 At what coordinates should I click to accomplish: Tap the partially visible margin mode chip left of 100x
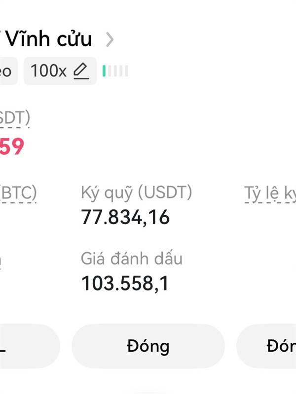[x=8, y=71]
